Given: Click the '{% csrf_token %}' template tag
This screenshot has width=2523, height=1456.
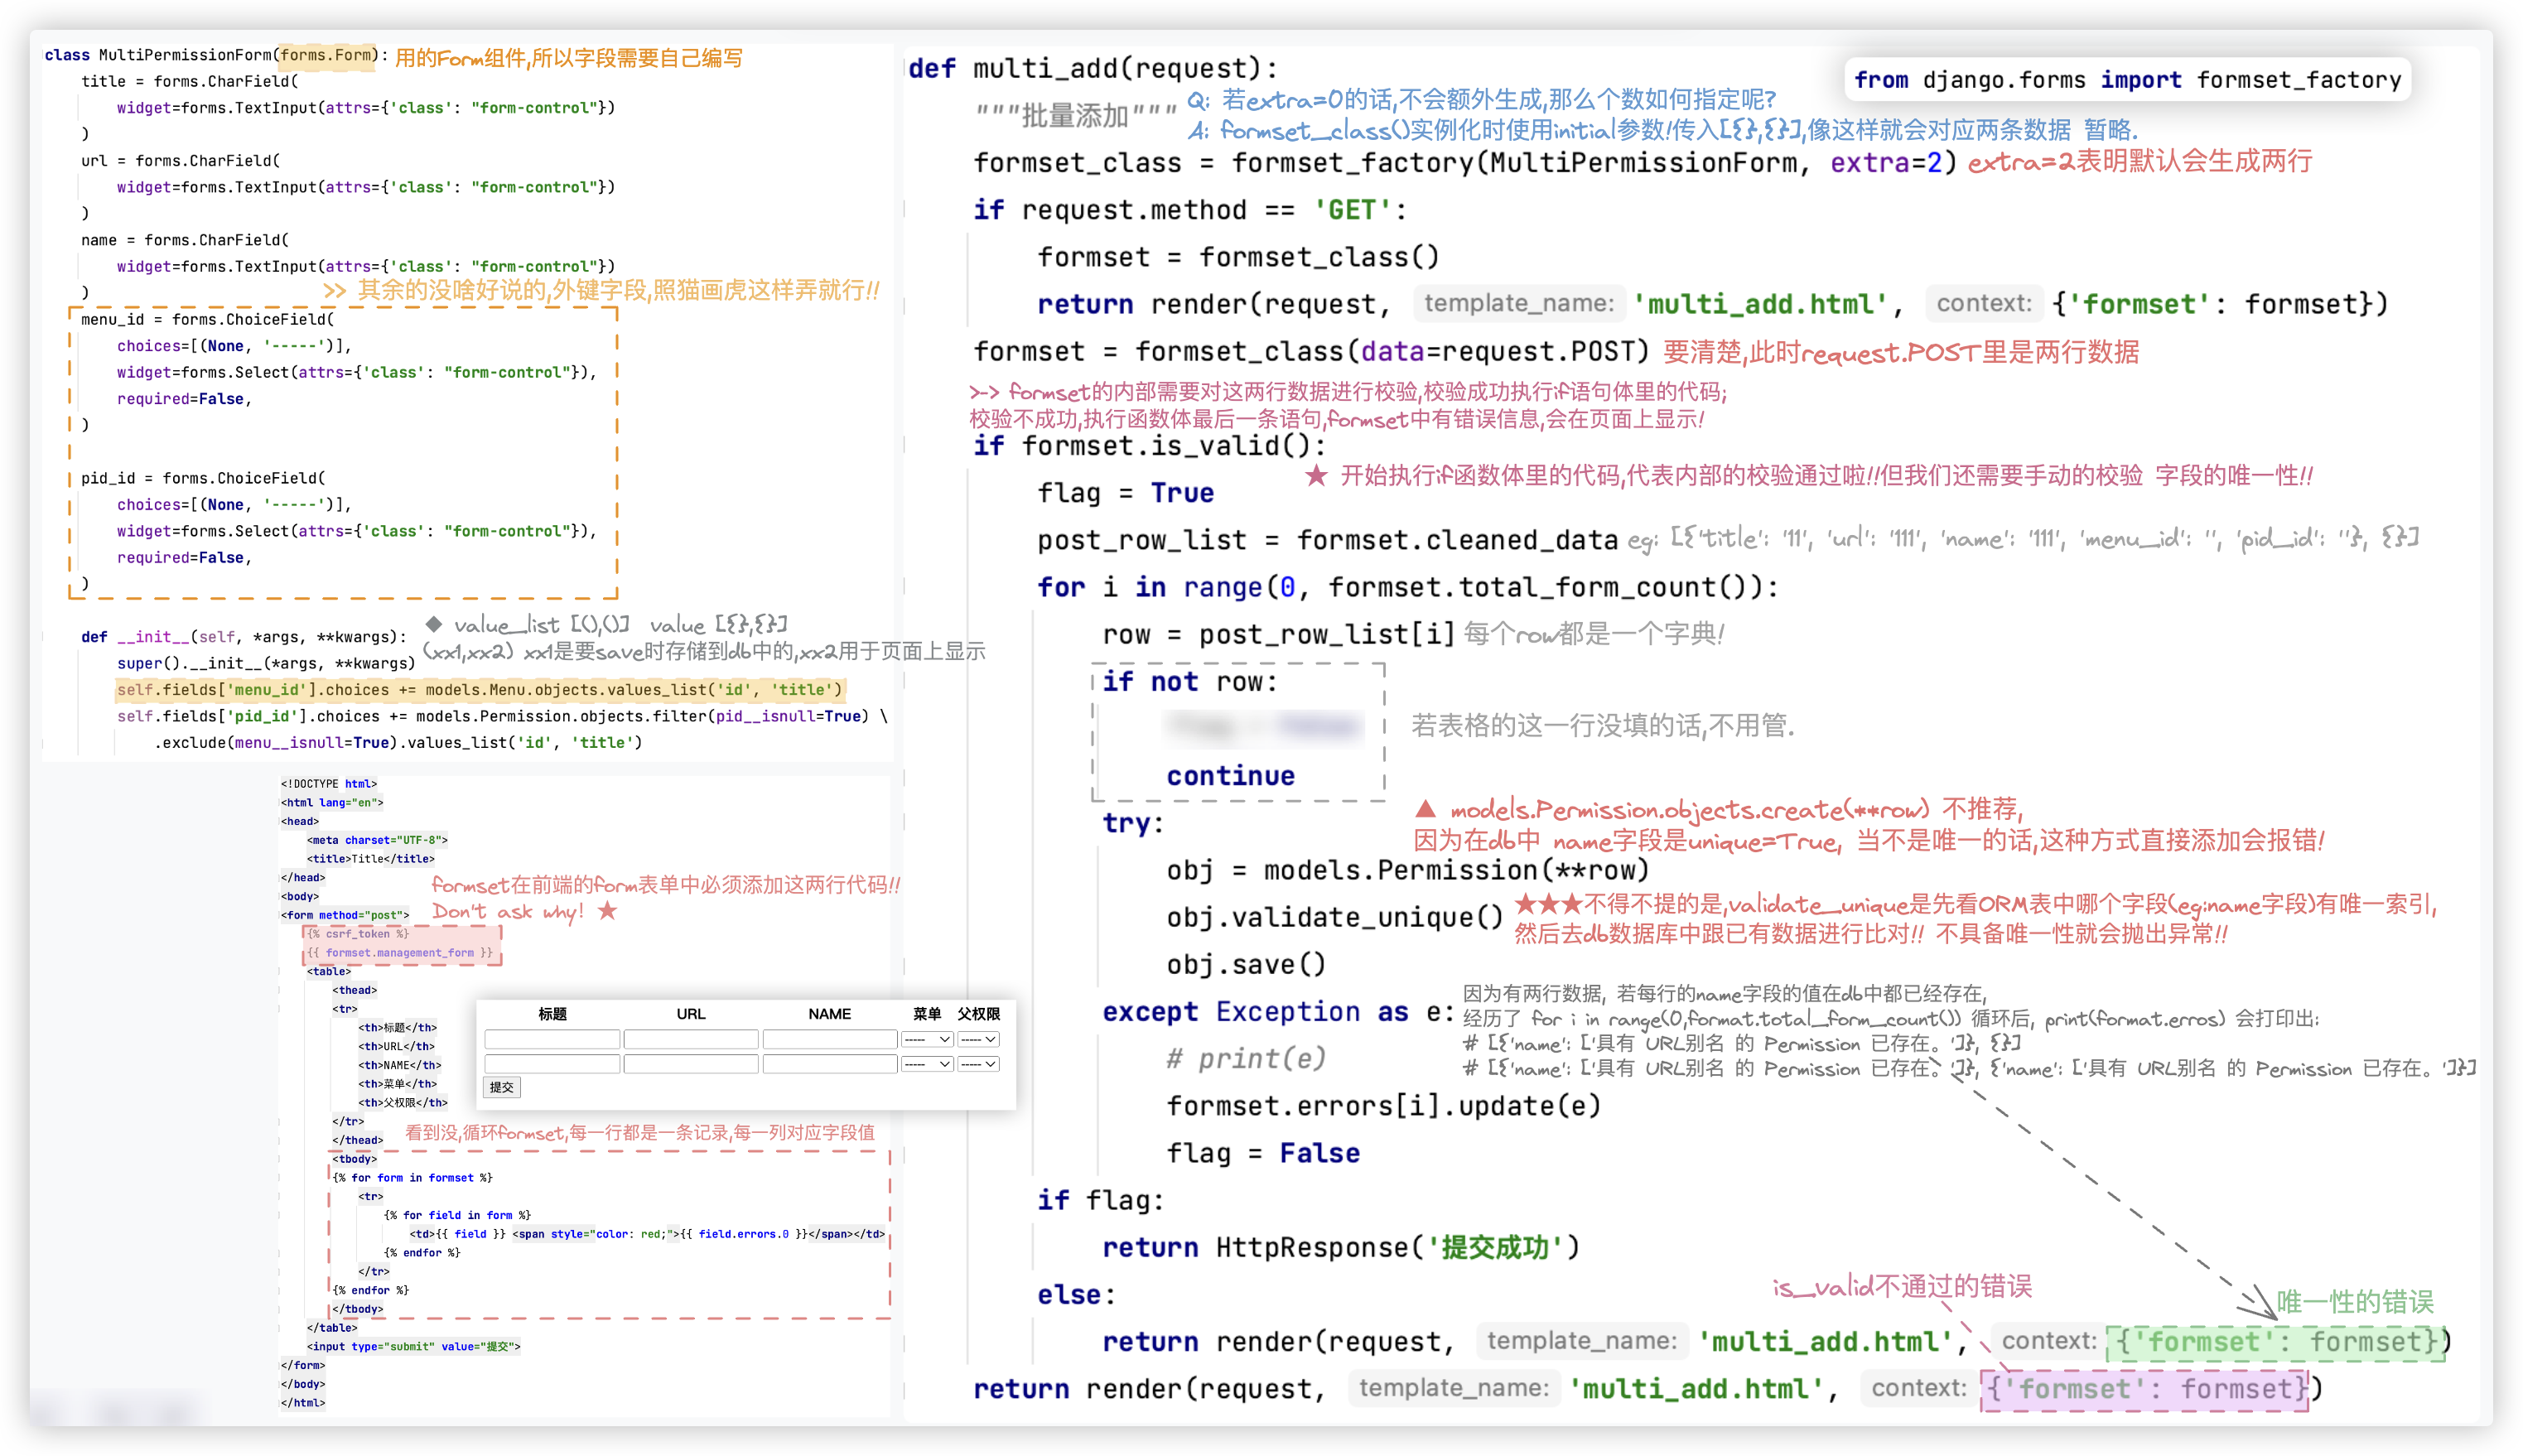Looking at the screenshot, I should pyautogui.click(x=358, y=933).
